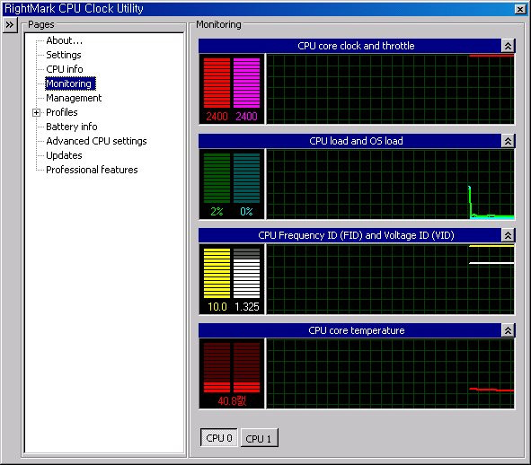Go to Advanced CPU settings

96,141
